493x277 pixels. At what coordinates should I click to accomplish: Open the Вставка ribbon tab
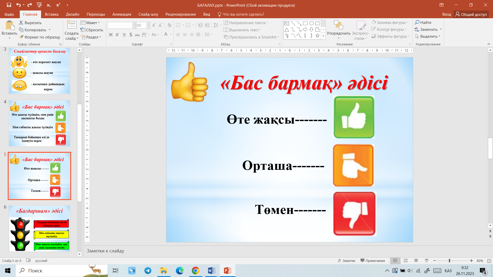tap(52, 14)
